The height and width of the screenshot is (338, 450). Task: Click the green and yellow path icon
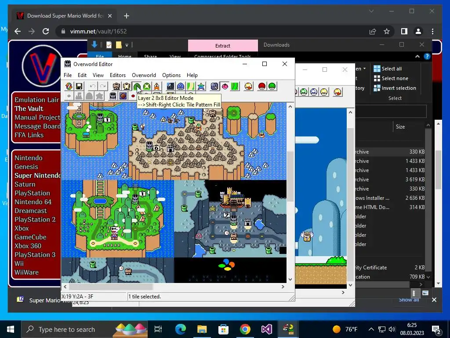click(x=191, y=86)
